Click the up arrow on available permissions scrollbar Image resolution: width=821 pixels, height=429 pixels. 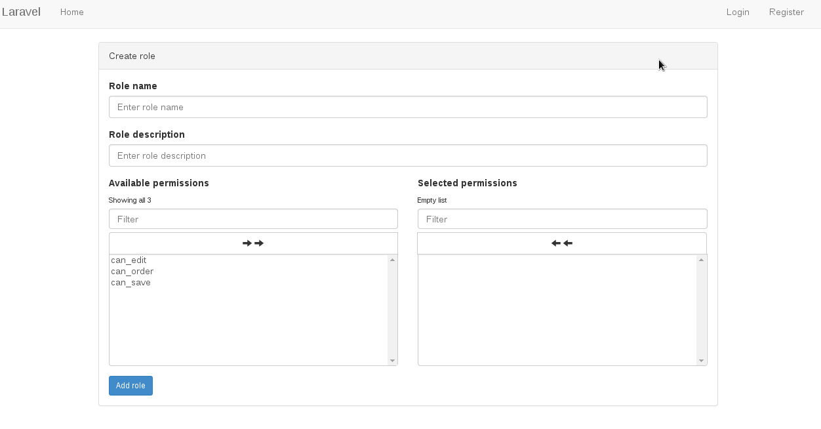coord(392,258)
